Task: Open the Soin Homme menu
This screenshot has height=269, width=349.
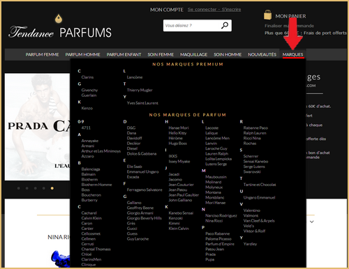Action: coord(228,54)
